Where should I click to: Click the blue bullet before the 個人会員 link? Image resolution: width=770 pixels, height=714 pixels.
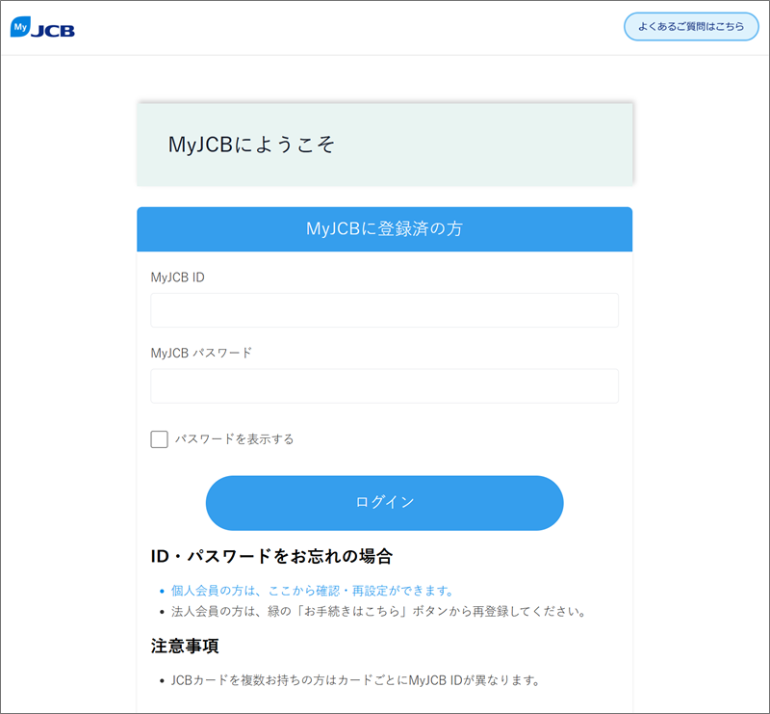[162, 591]
